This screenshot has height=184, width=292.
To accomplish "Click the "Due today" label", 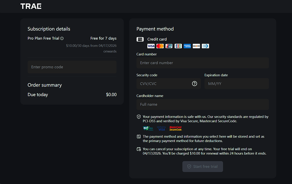I will [x=38, y=95].
